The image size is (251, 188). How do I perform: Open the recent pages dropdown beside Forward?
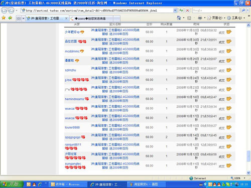click(17, 11)
